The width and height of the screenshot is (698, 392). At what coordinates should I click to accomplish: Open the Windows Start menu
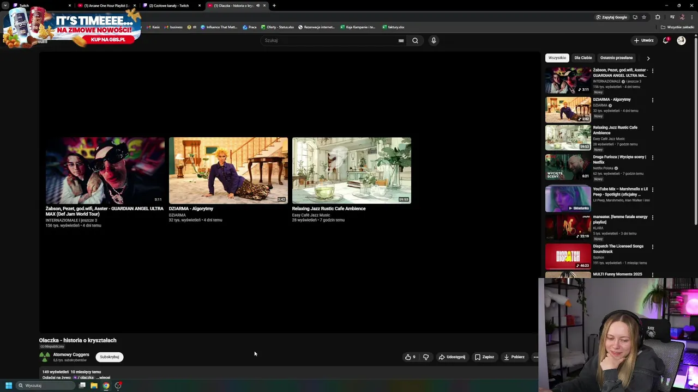tap(8, 385)
